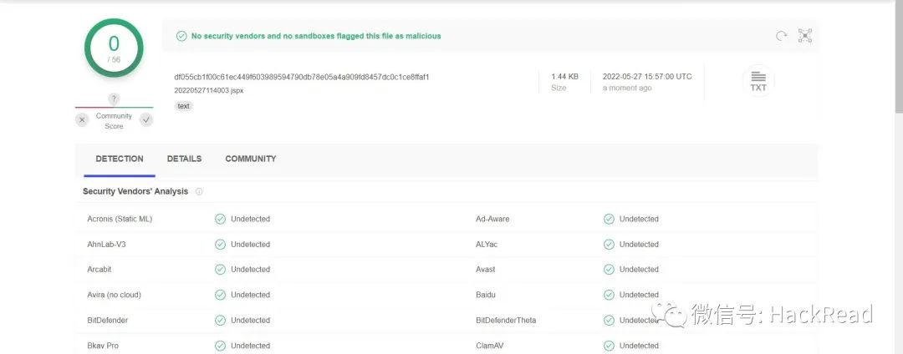
Task: Click the Undetected result for Avast
Action: point(640,270)
